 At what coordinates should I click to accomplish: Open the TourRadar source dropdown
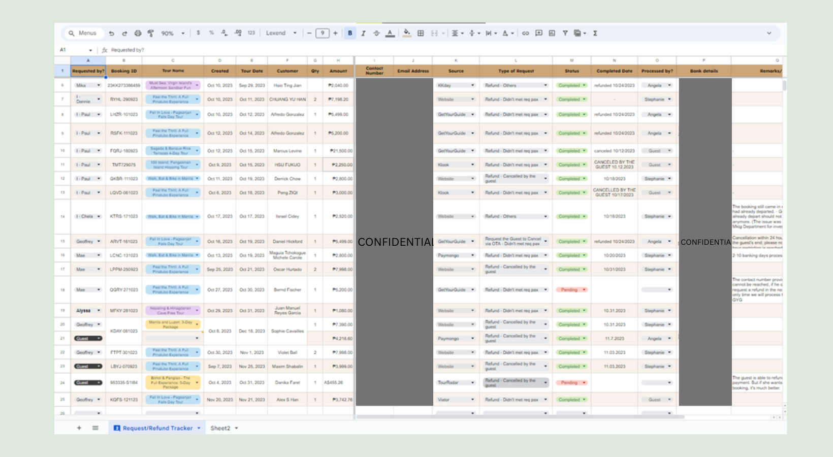tap(456, 383)
